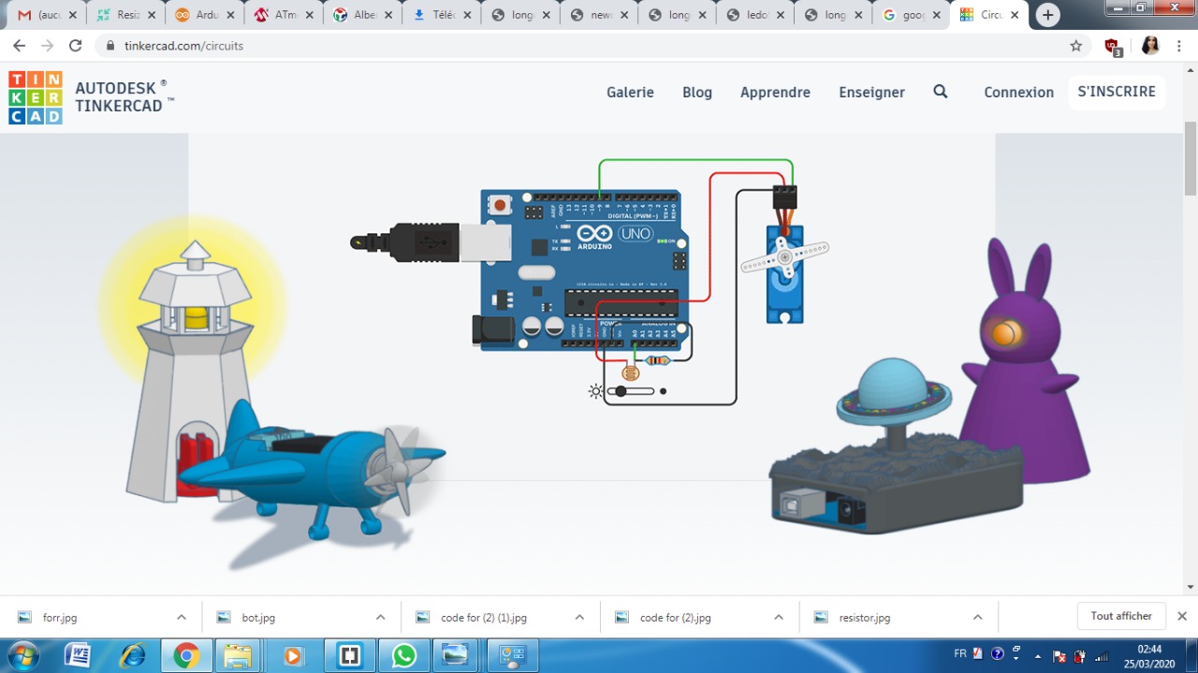Viewport: 1198px width, 673px height.
Task: Switch to the Google search tab
Action: tap(912, 15)
